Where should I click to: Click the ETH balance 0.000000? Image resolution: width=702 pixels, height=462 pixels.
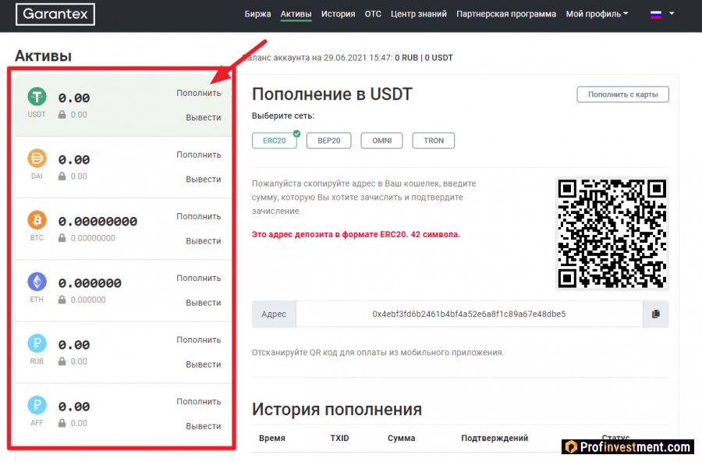point(90,283)
